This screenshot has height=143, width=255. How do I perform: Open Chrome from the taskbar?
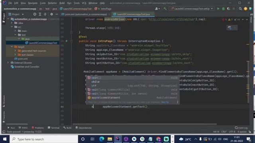[159, 139]
